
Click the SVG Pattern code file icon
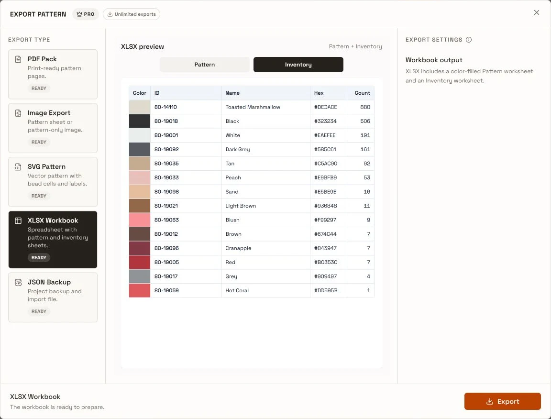pyautogui.click(x=18, y=166)
